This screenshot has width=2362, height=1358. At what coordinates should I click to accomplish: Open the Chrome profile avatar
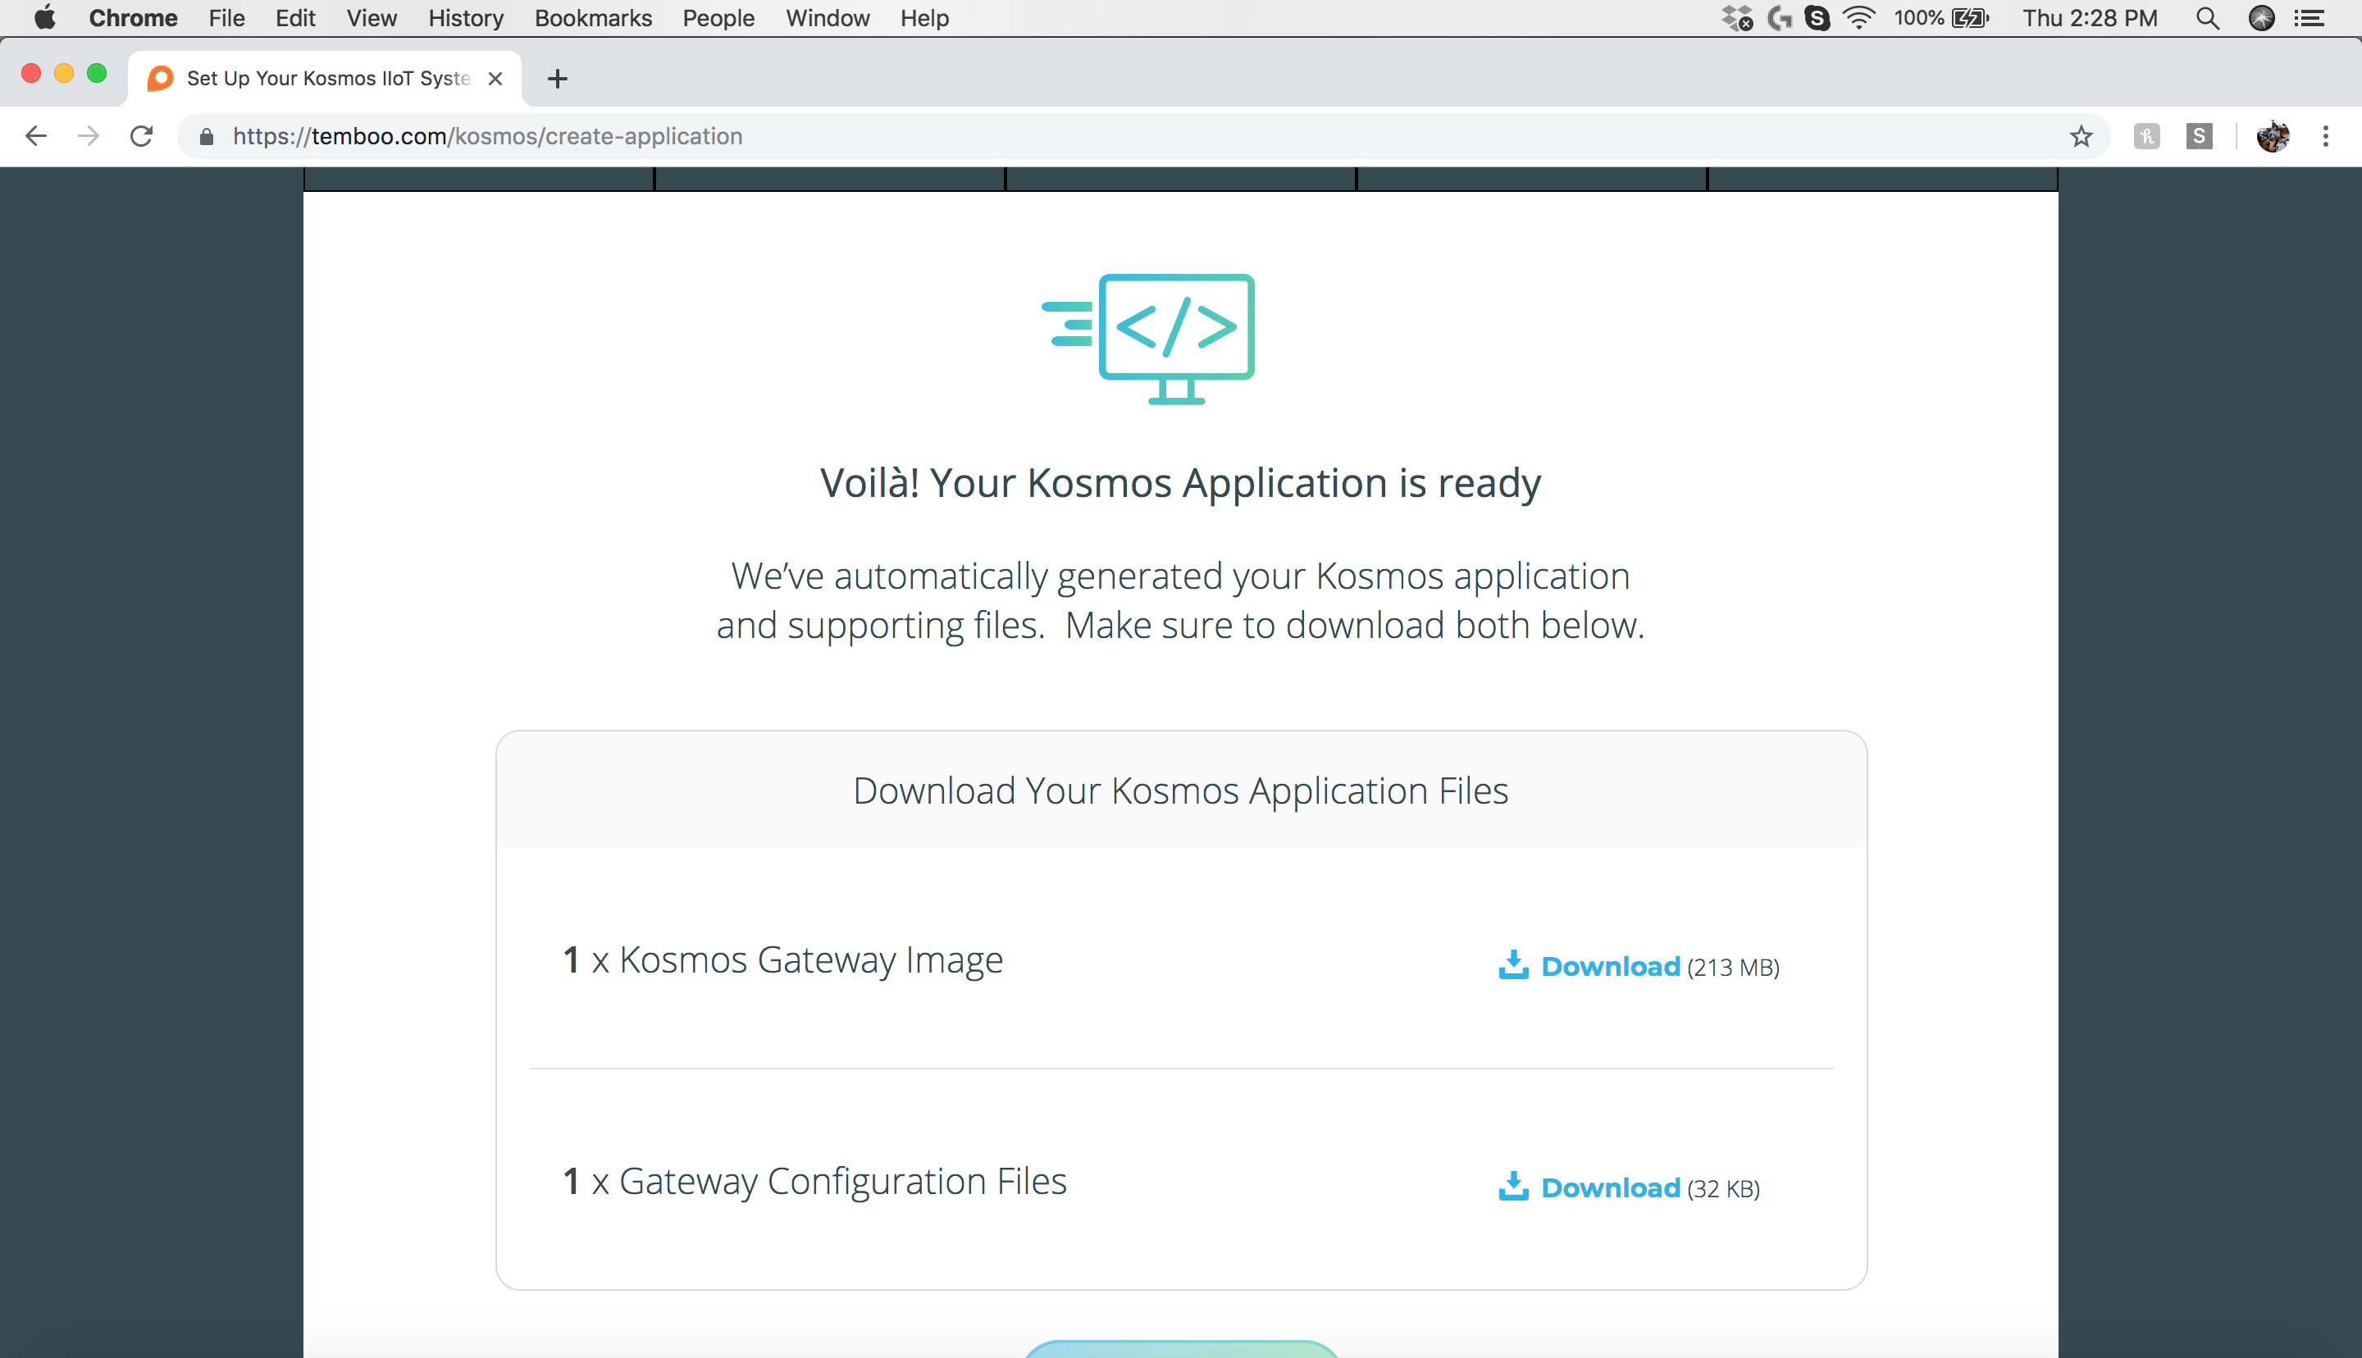point(2273,136)
